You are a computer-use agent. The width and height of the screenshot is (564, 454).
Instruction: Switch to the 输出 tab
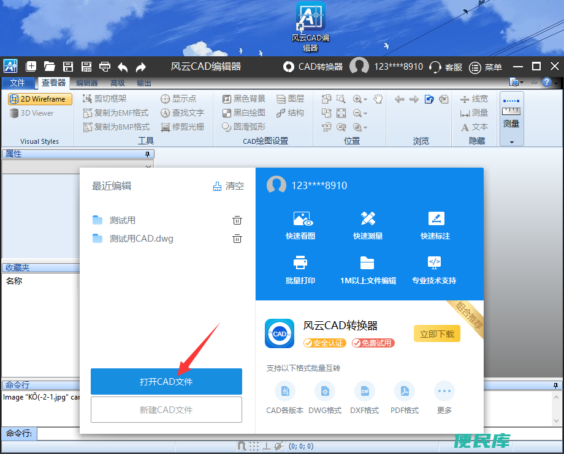pyautogui.click(x=144, y=83)
